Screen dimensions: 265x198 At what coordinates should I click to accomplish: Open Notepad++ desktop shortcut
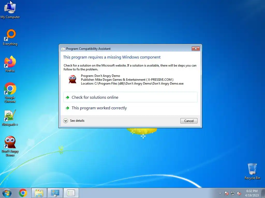point(10,118)
